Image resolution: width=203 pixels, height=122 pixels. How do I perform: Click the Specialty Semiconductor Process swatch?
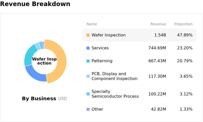tap(88, 94)
